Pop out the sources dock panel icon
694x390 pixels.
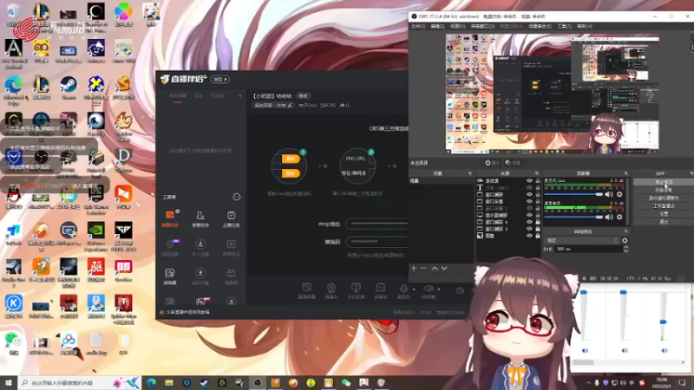point(536,173)
